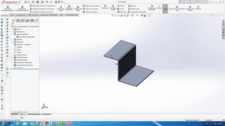
Task: Select the Lofted Boss/Base command
Action: click(42, 9)
